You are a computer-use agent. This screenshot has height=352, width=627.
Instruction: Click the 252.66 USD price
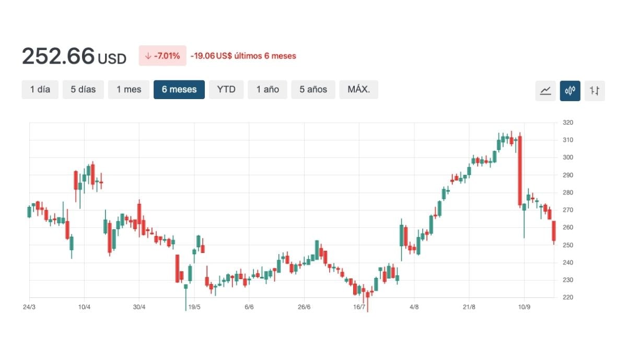pyautogui.click(x=74, y=56)
